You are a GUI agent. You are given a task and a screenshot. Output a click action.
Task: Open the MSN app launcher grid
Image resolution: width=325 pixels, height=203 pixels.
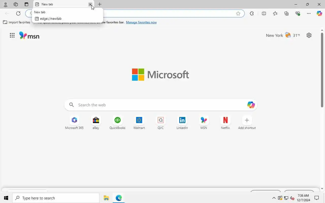(12, 35)
